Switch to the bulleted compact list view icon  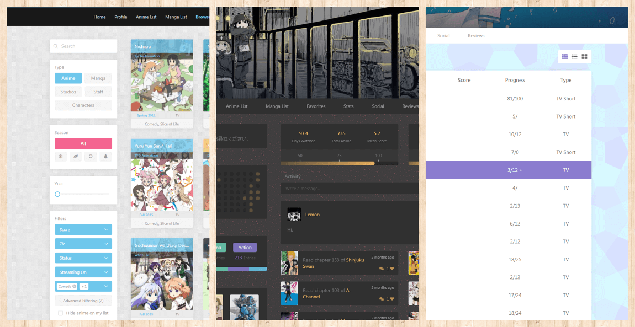coord(575,57)
